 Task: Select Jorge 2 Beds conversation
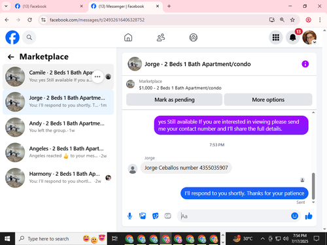[58, 102]
